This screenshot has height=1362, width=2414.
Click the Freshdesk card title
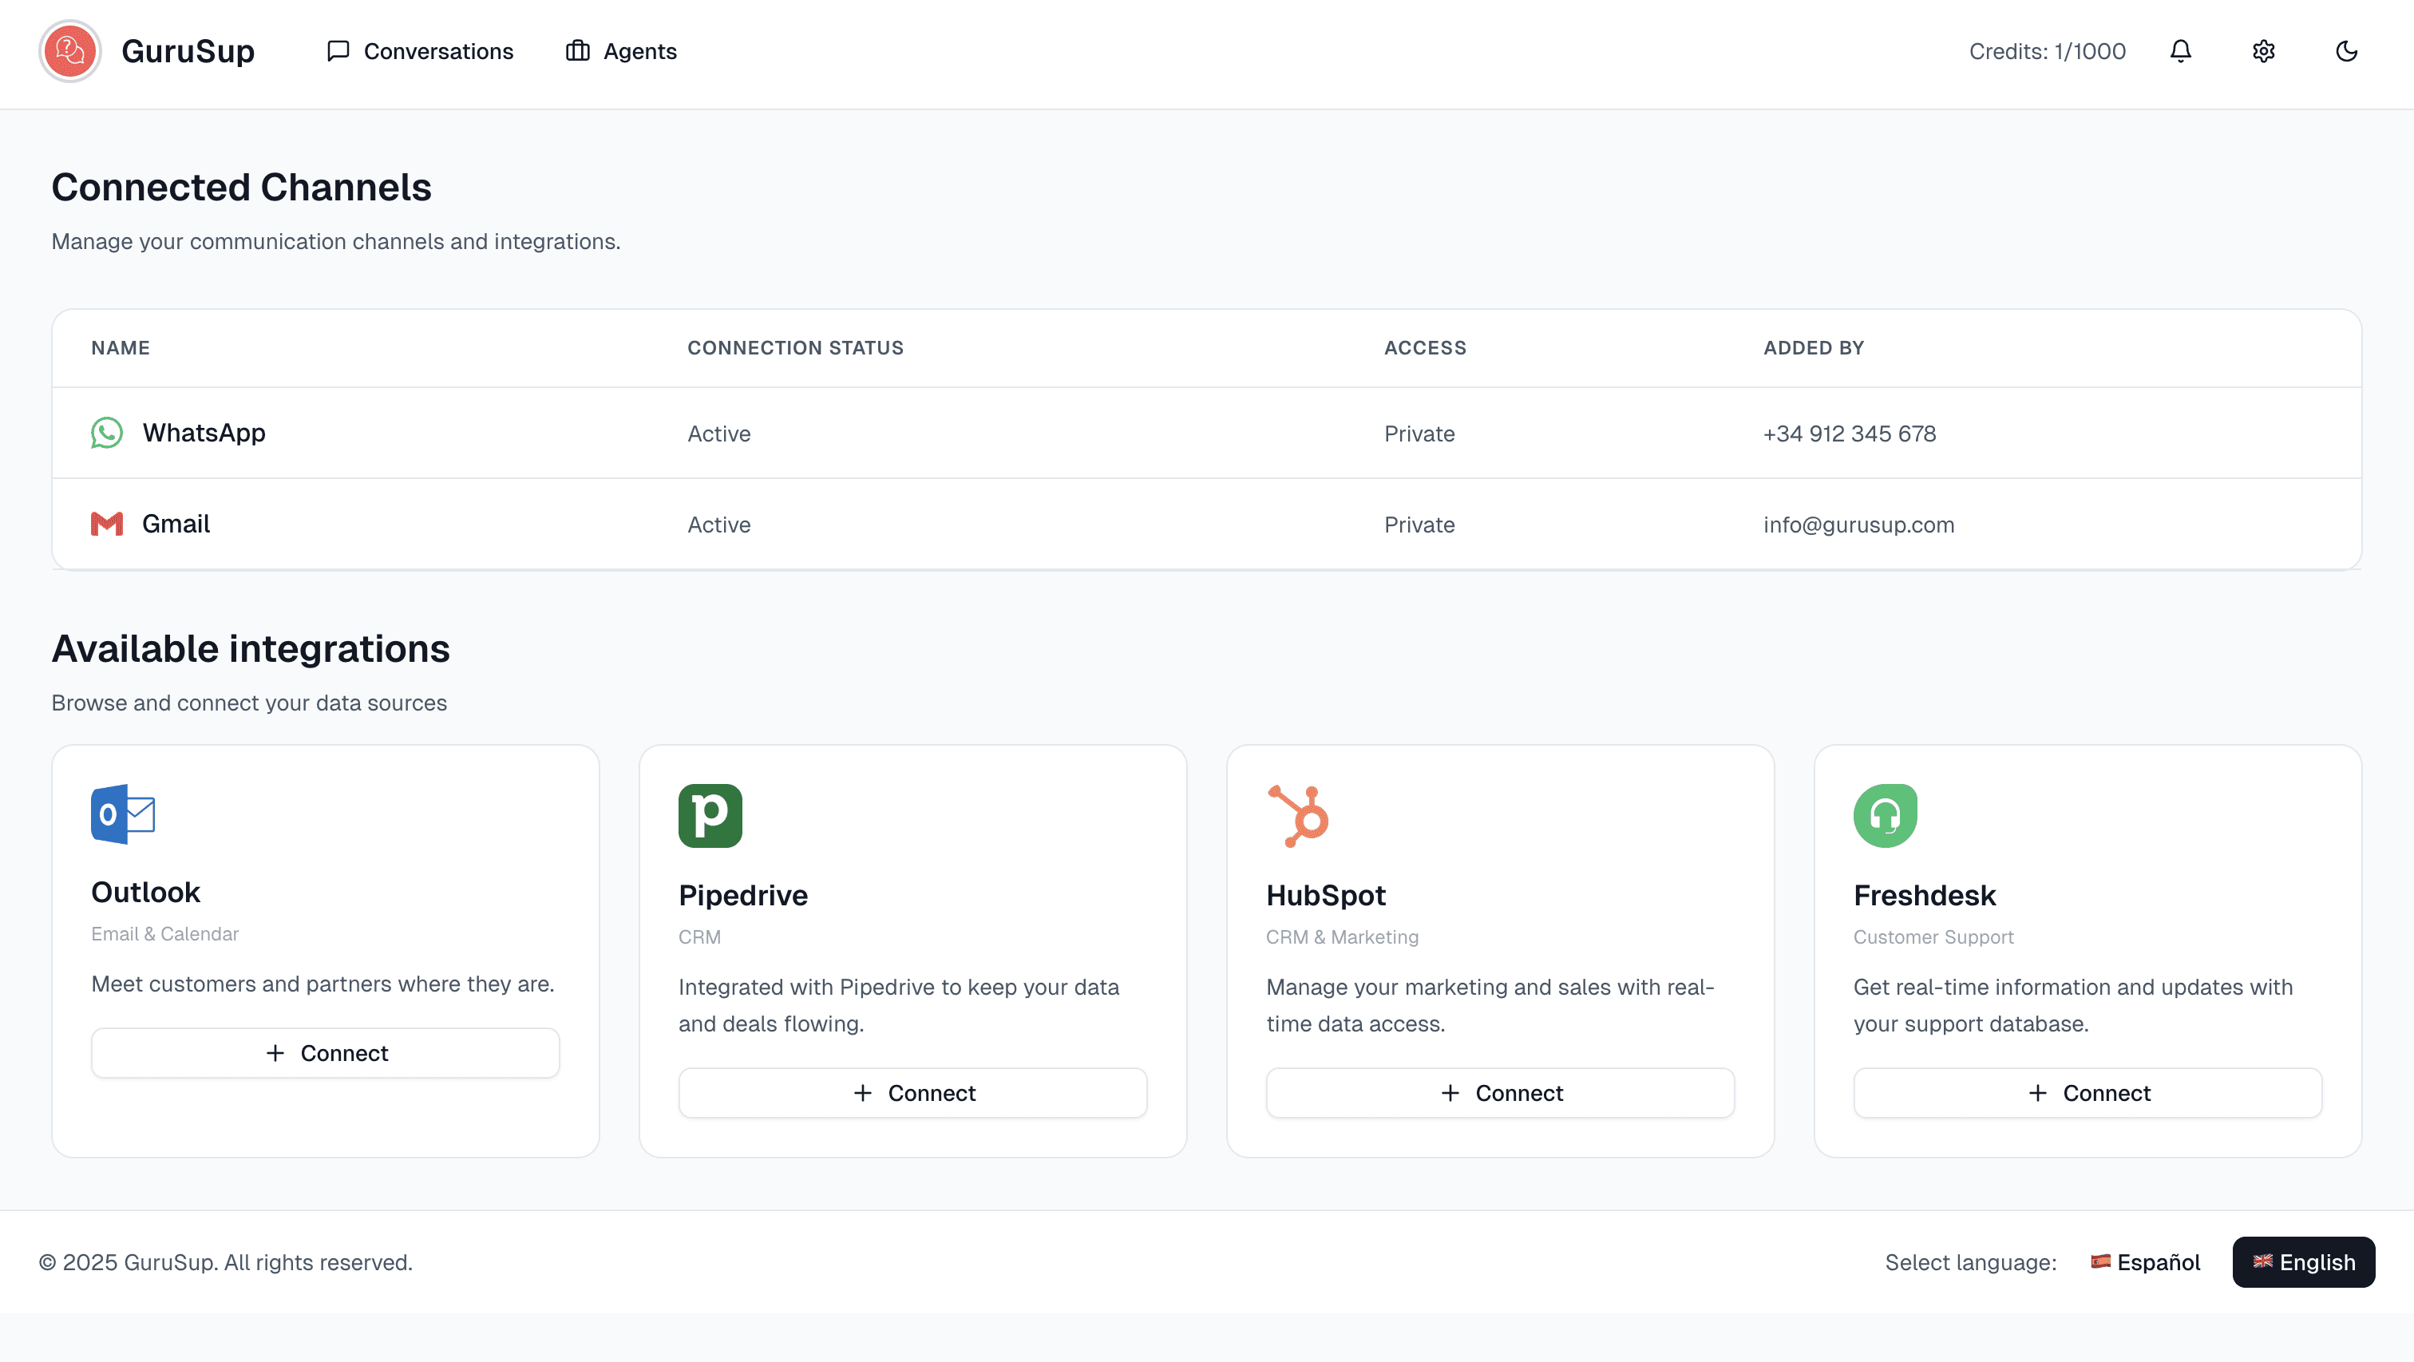pos(1924,895)
